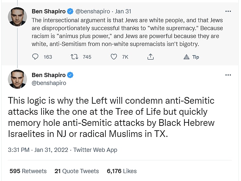Open the Jan 31 timestamp link on the top tweet
Image resolution: width=241 pixels, height=181 pixels.
[123, 11]
